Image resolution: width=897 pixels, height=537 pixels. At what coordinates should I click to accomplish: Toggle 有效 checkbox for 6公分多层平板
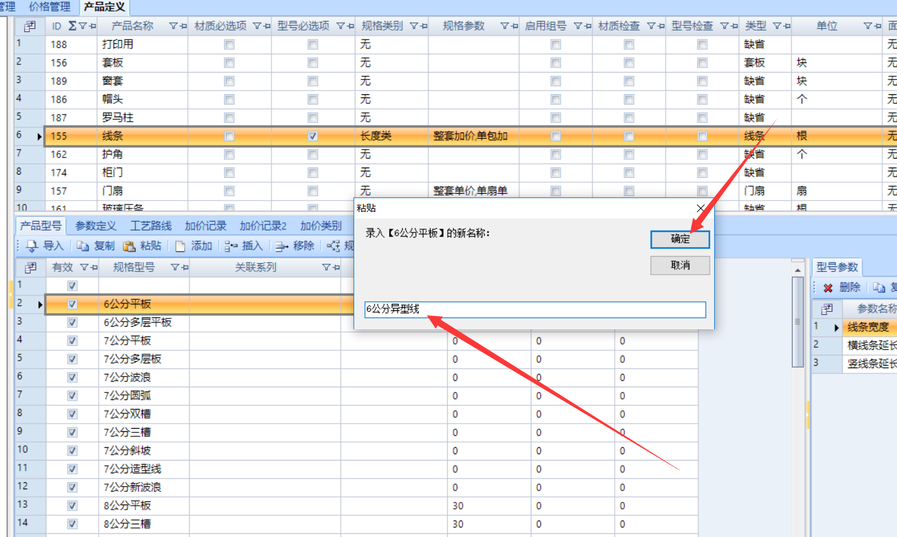(x=72, y=323)
